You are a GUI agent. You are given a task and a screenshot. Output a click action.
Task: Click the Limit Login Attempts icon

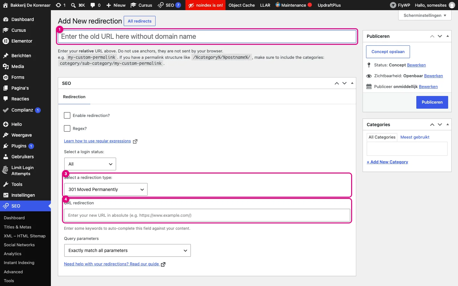(x=5, y=170)
